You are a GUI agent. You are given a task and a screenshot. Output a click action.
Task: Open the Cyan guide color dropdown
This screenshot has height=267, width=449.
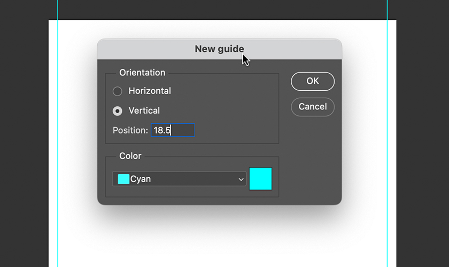point(179,179)
